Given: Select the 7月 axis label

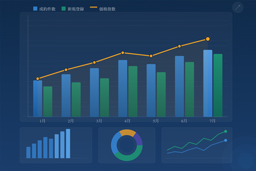Looking at the screenshot, I should pos(212,121).
